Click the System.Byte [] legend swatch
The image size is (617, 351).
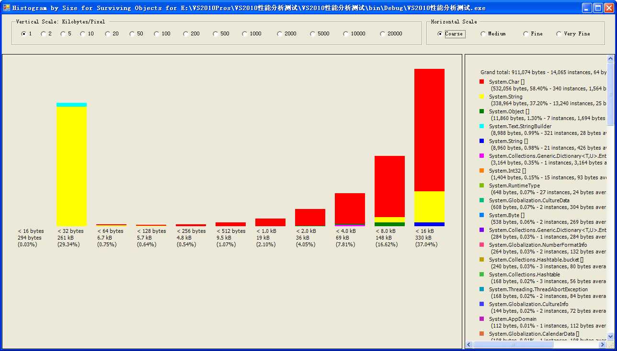[x=481, y=216]
